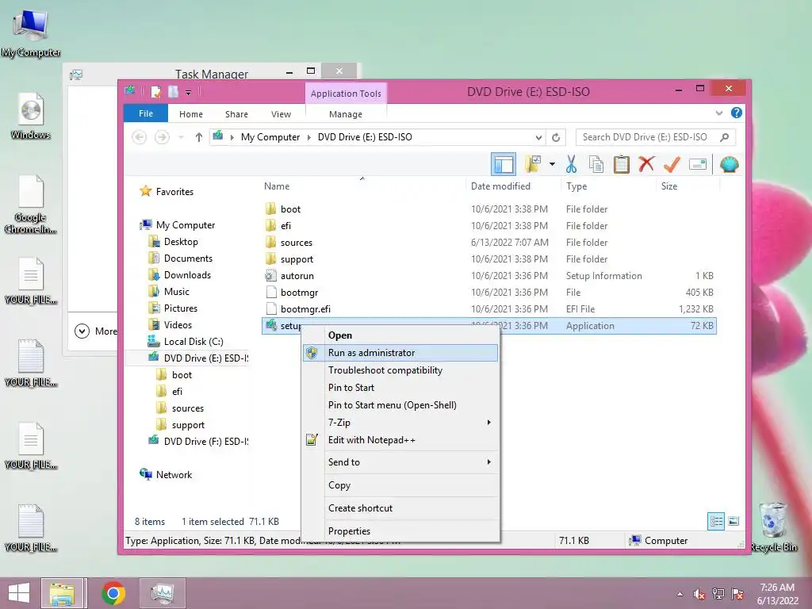Sort by the Name column header
The image size is (812, 609).
tap(362, 186)
